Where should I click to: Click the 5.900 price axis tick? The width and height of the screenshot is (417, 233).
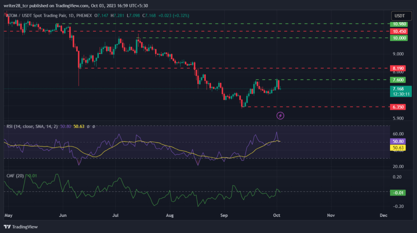point(398,118)
